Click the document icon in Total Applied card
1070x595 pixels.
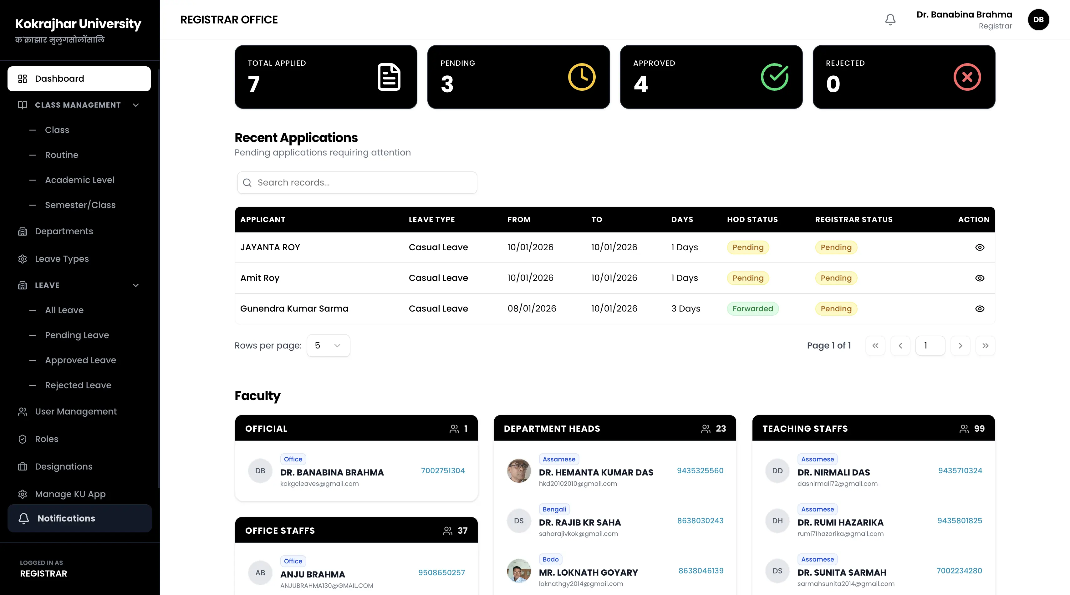click(x=389, y=77)
